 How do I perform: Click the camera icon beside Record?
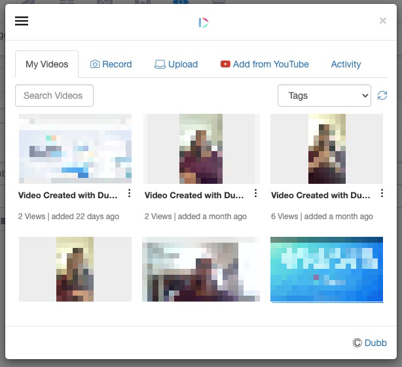tap(95, 64)
